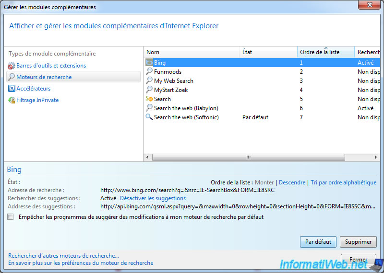This screenshot has width=384, height=273.
Task: Open En savoir plus sur les préférences link
Action: (x=81, y=263)
